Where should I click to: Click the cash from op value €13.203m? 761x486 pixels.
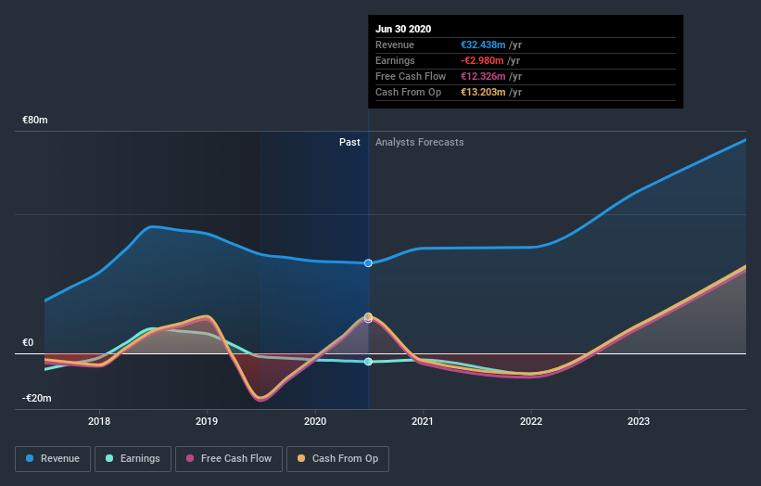coord(483,92)
